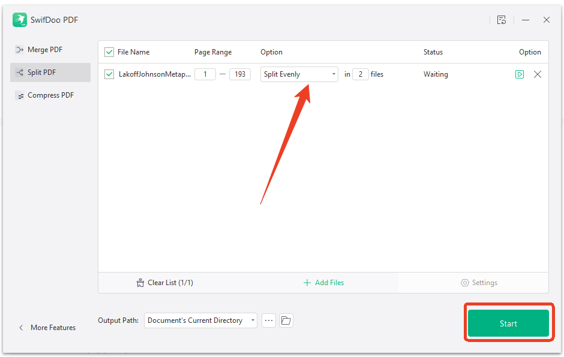
Task: Remove LakoffJohnsonMetap file from list
Action: coord(538,74)
